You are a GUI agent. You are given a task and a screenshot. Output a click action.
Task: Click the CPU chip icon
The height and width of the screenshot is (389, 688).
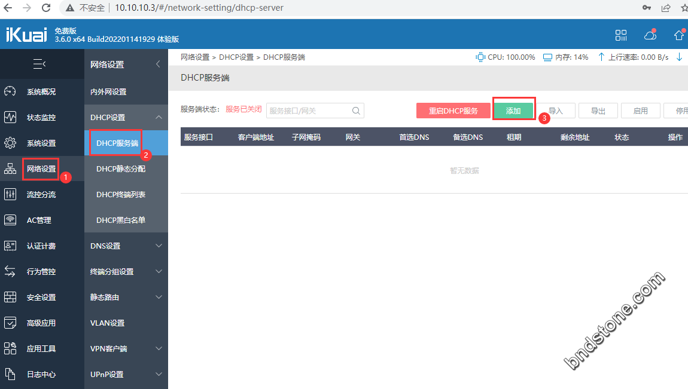click(x=480, y=57)
